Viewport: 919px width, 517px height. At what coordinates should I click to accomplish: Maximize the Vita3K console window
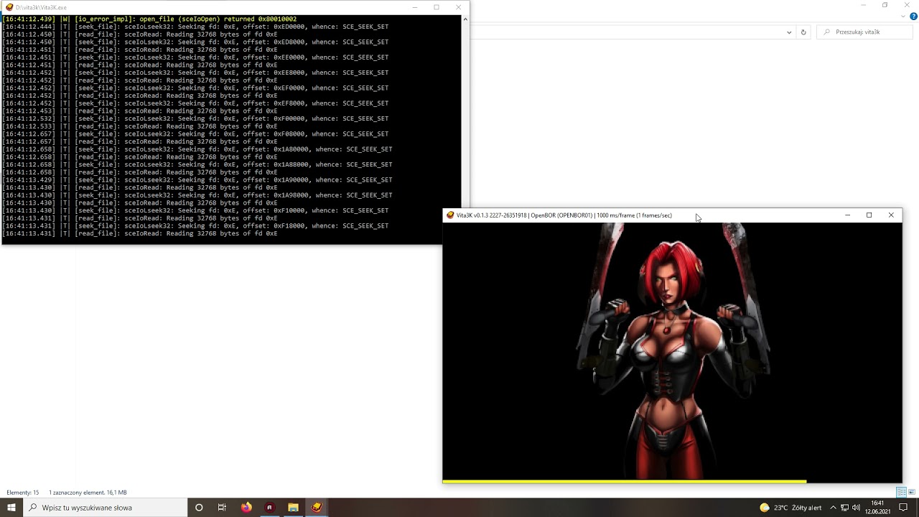437,7
